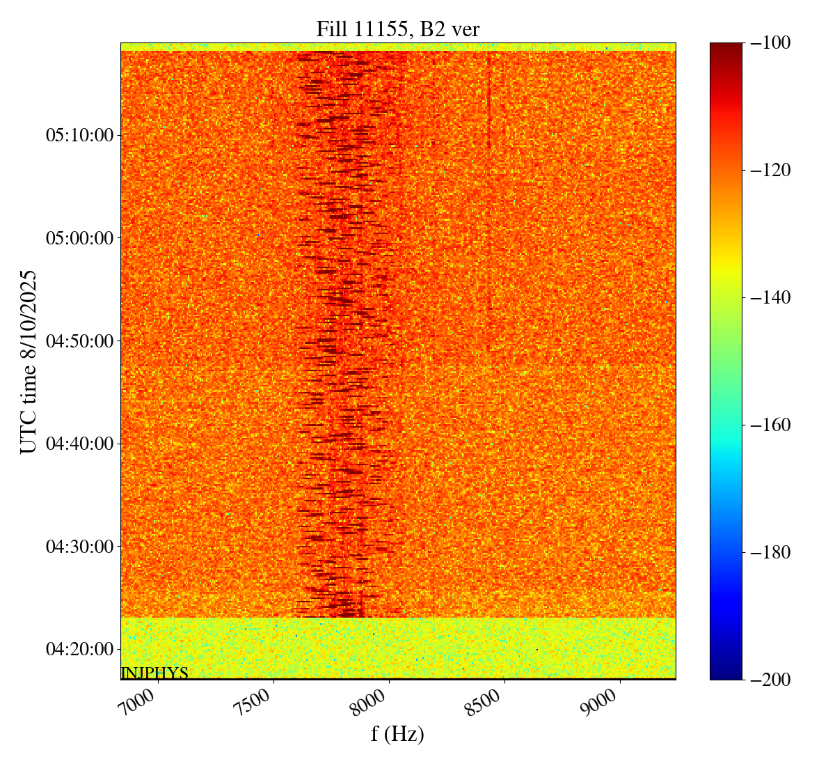Click the -200 colorbar tick label
Viewport: 835px width, 766px height.
(771, 680)
